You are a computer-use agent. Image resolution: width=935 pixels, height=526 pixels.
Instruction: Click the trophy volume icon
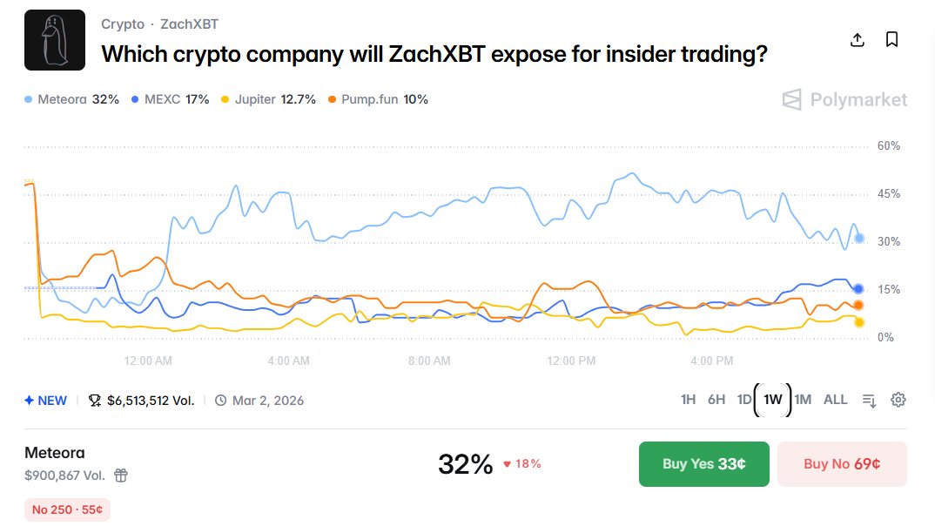coord(95,401)
